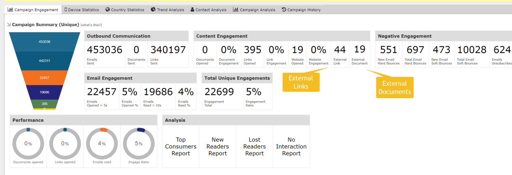512x175 pixels.
Task: Open the New Readers Report
Action: click(x=217, y=147)
